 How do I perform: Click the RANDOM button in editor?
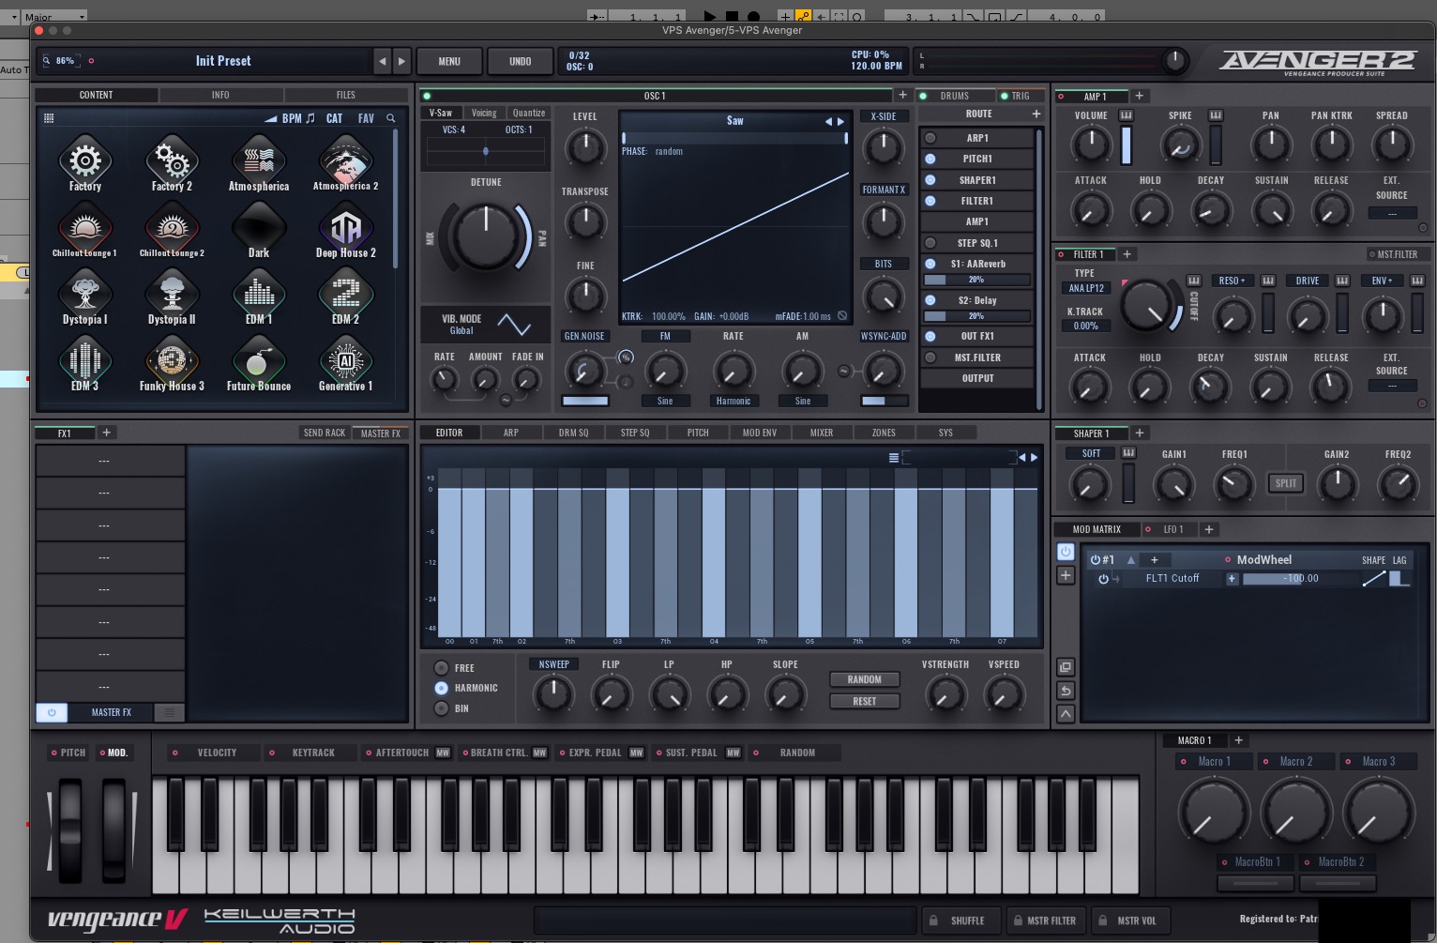click(865, 679)
